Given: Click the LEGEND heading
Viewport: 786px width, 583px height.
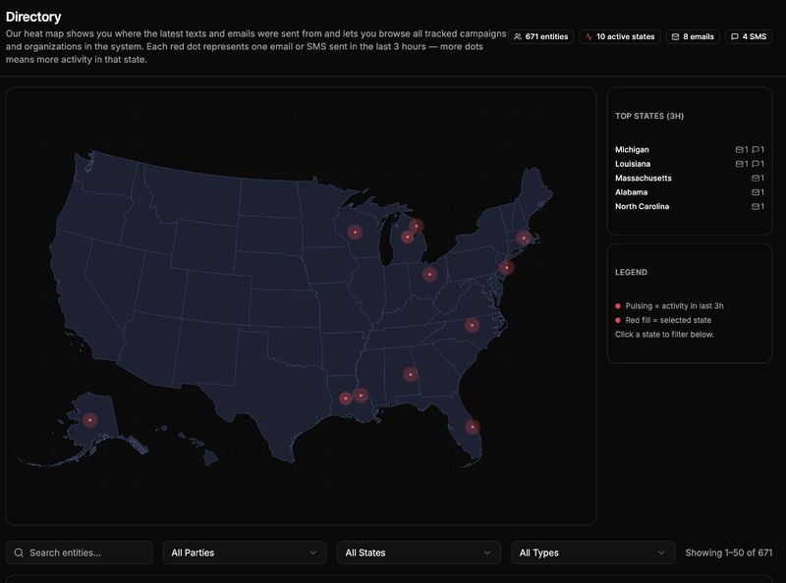Looking at the screenshot, I should click(x=631, y=272).
